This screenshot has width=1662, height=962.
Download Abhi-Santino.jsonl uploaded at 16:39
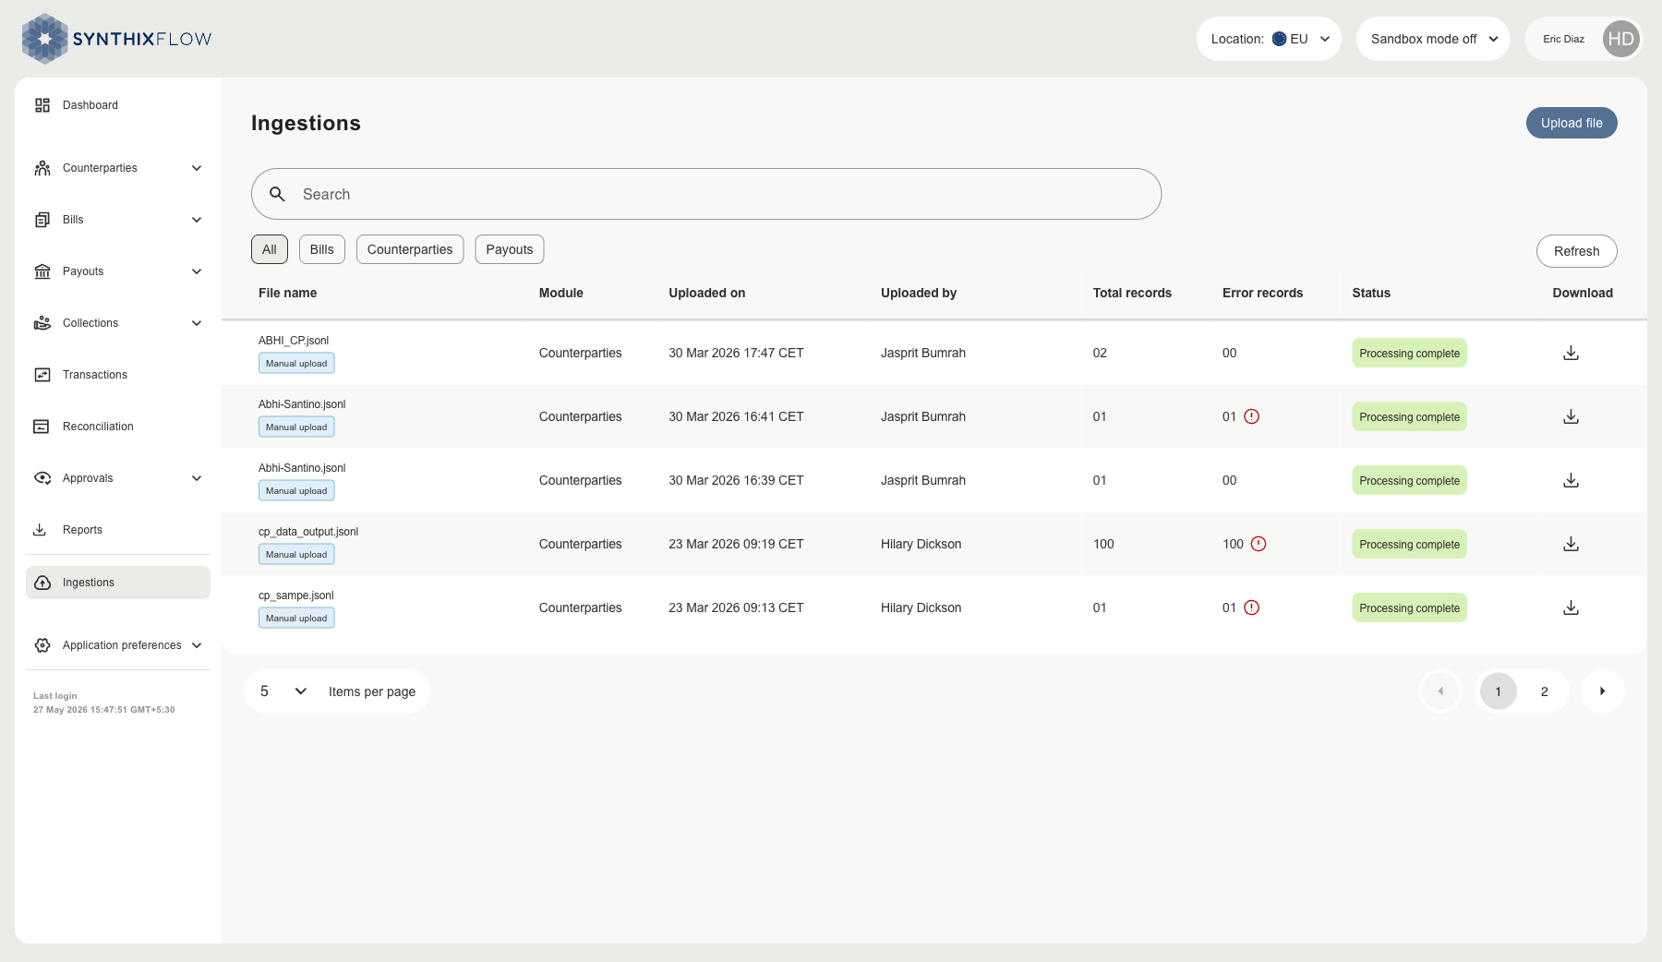pyautogui.click(x=1571, y=480)
